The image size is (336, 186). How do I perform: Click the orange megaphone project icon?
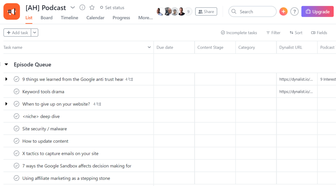pyautogui.click(x=11, y=11)
